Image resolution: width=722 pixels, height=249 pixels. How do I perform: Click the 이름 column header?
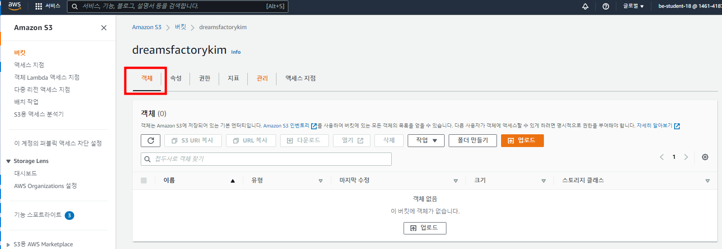tap(169, 181)
